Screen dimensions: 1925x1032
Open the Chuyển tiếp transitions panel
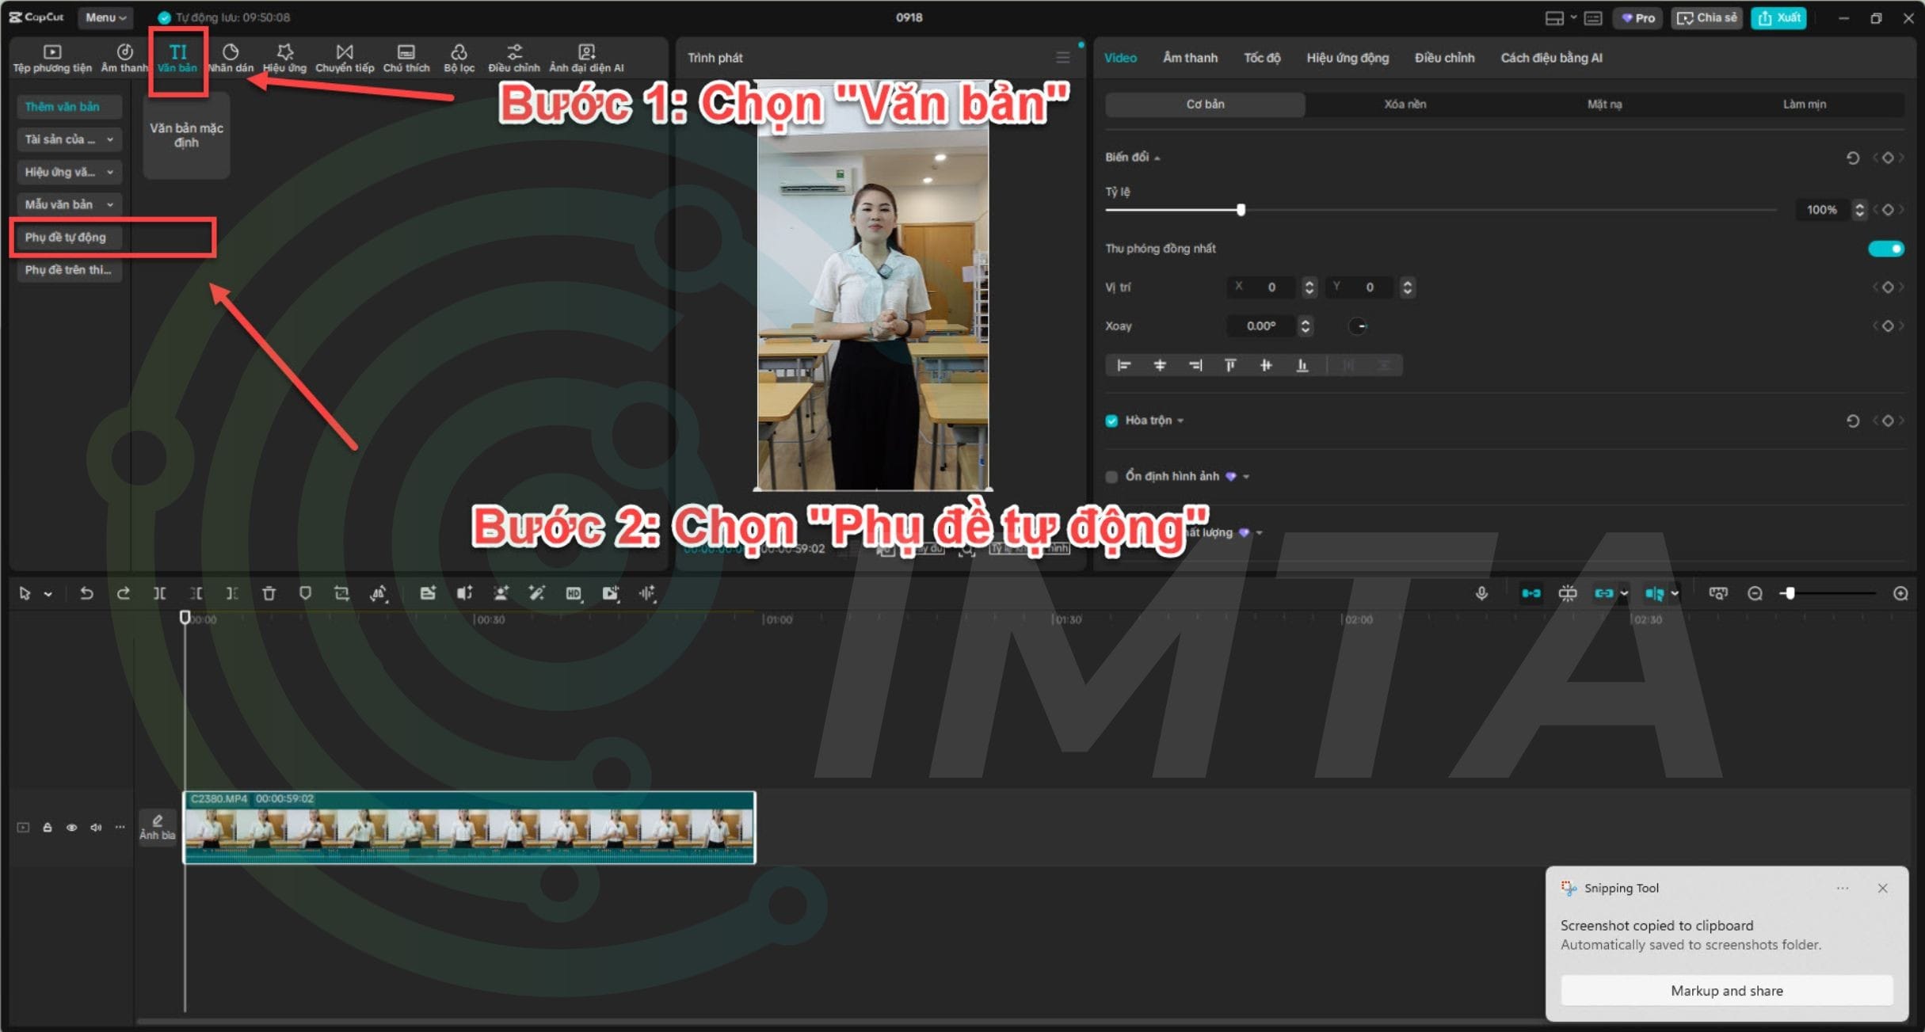point(344,58)
